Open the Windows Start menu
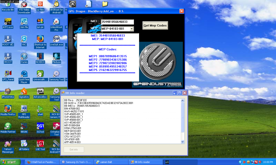276x165 pixels. click(11, 162)
